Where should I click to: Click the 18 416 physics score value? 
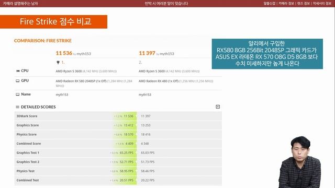146,135
